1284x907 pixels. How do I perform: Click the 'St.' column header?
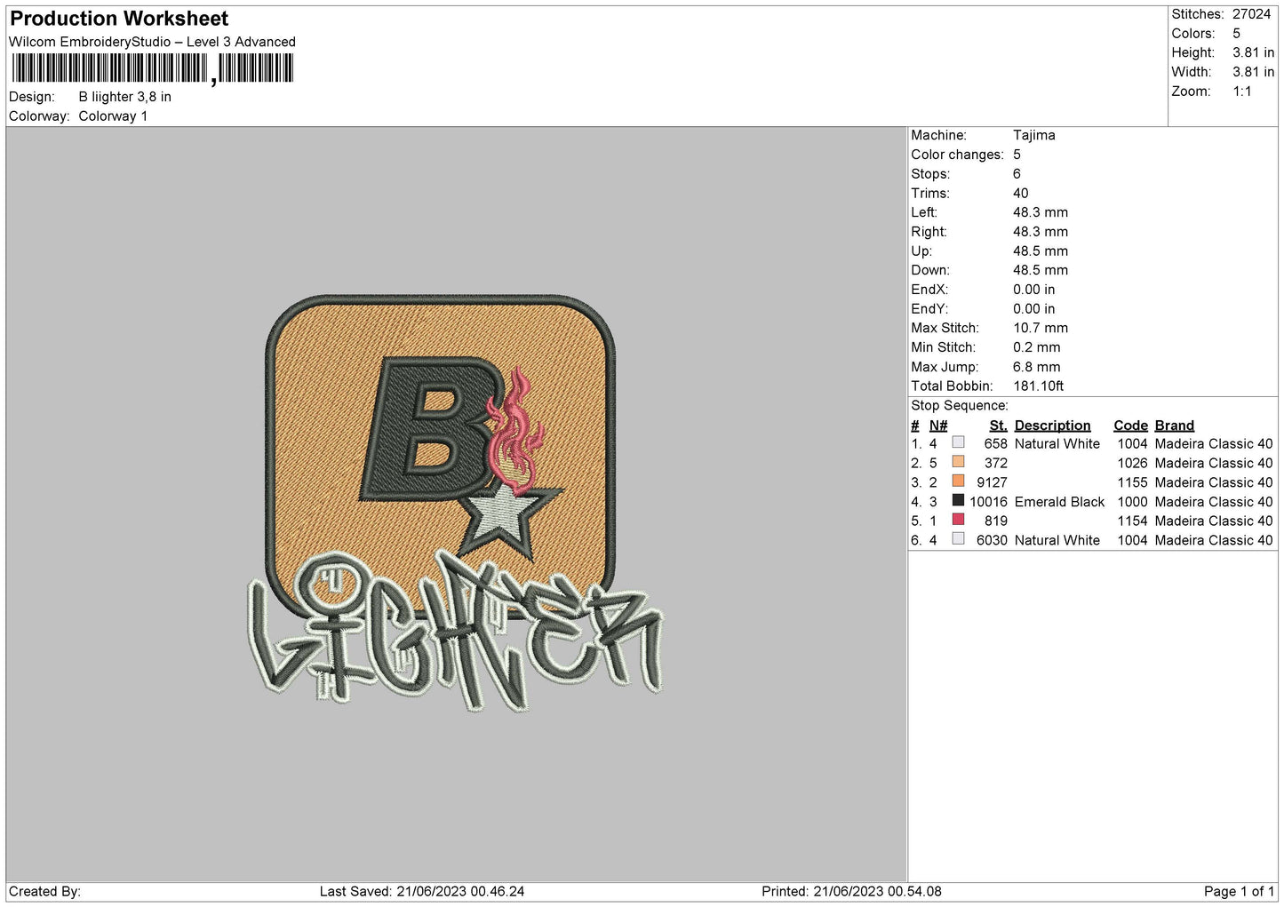tap(998, 426)
